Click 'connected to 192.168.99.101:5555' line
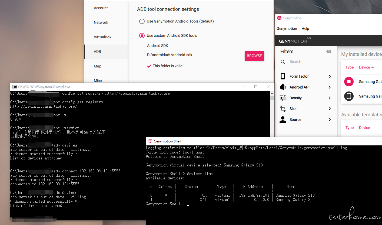 tap(45, 184)
